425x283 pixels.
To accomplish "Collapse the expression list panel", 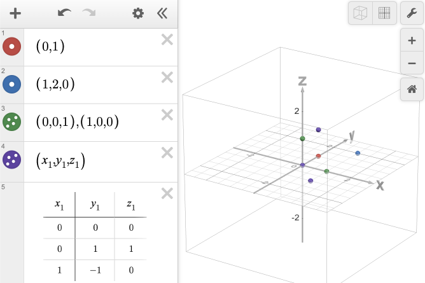I will 162,13.
